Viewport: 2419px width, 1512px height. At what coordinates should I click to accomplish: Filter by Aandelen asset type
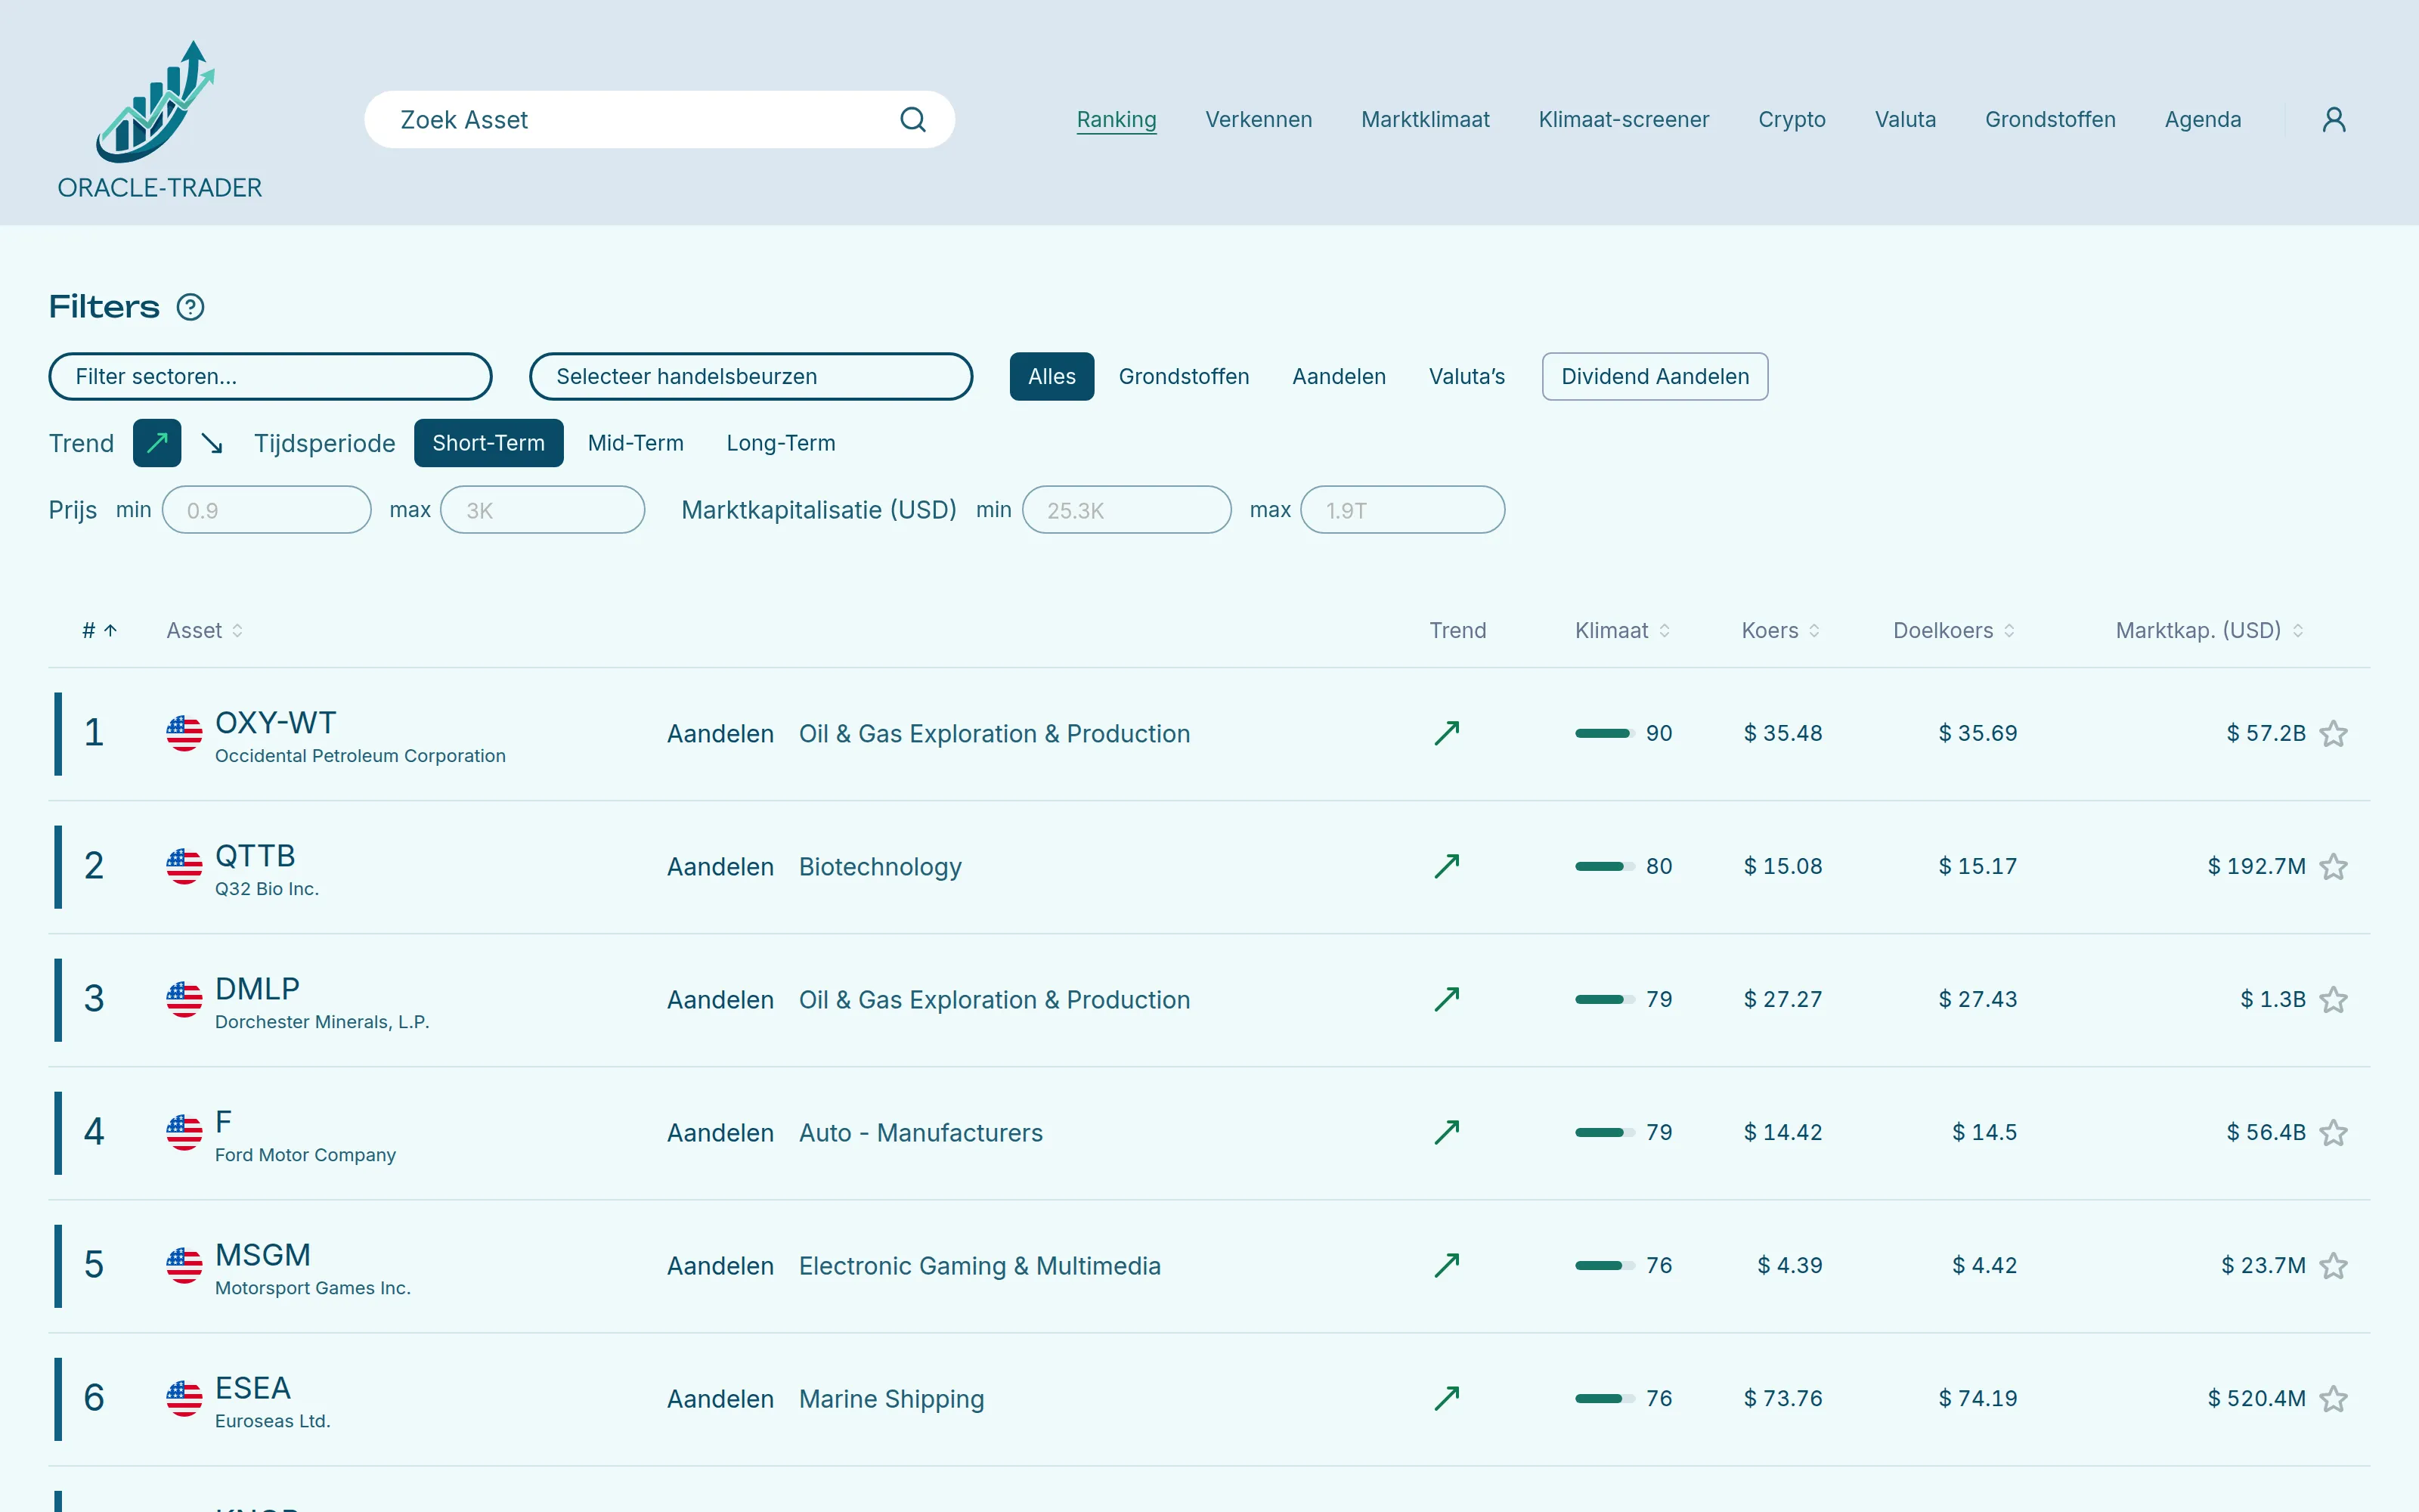pyautogui.click(x=1339, y=377)
